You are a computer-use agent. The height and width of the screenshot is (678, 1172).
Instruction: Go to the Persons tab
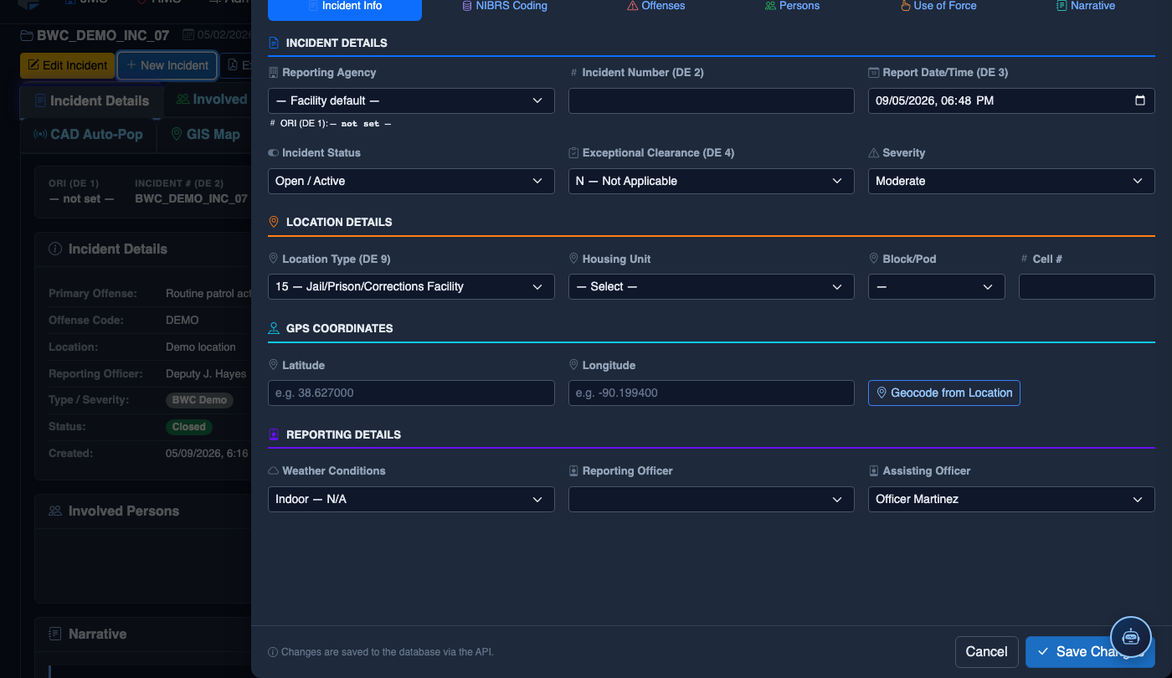792,6
